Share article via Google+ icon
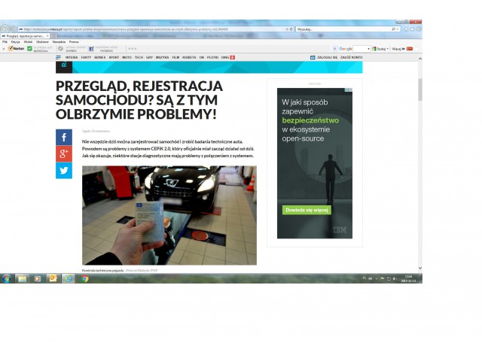 point(63,154)
